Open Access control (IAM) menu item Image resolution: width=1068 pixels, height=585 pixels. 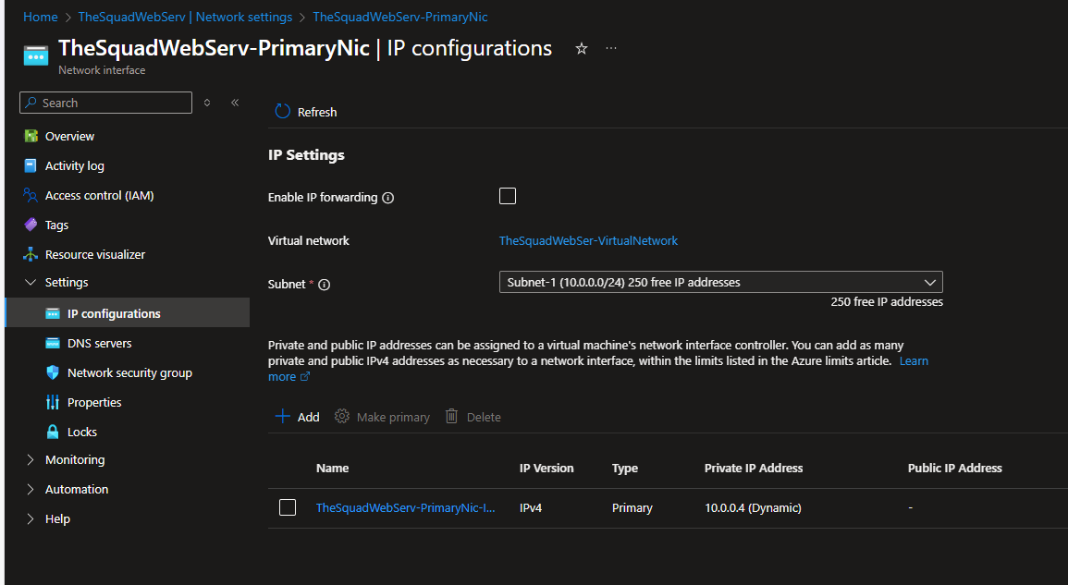pyautogui.click(x=100, y=195)
